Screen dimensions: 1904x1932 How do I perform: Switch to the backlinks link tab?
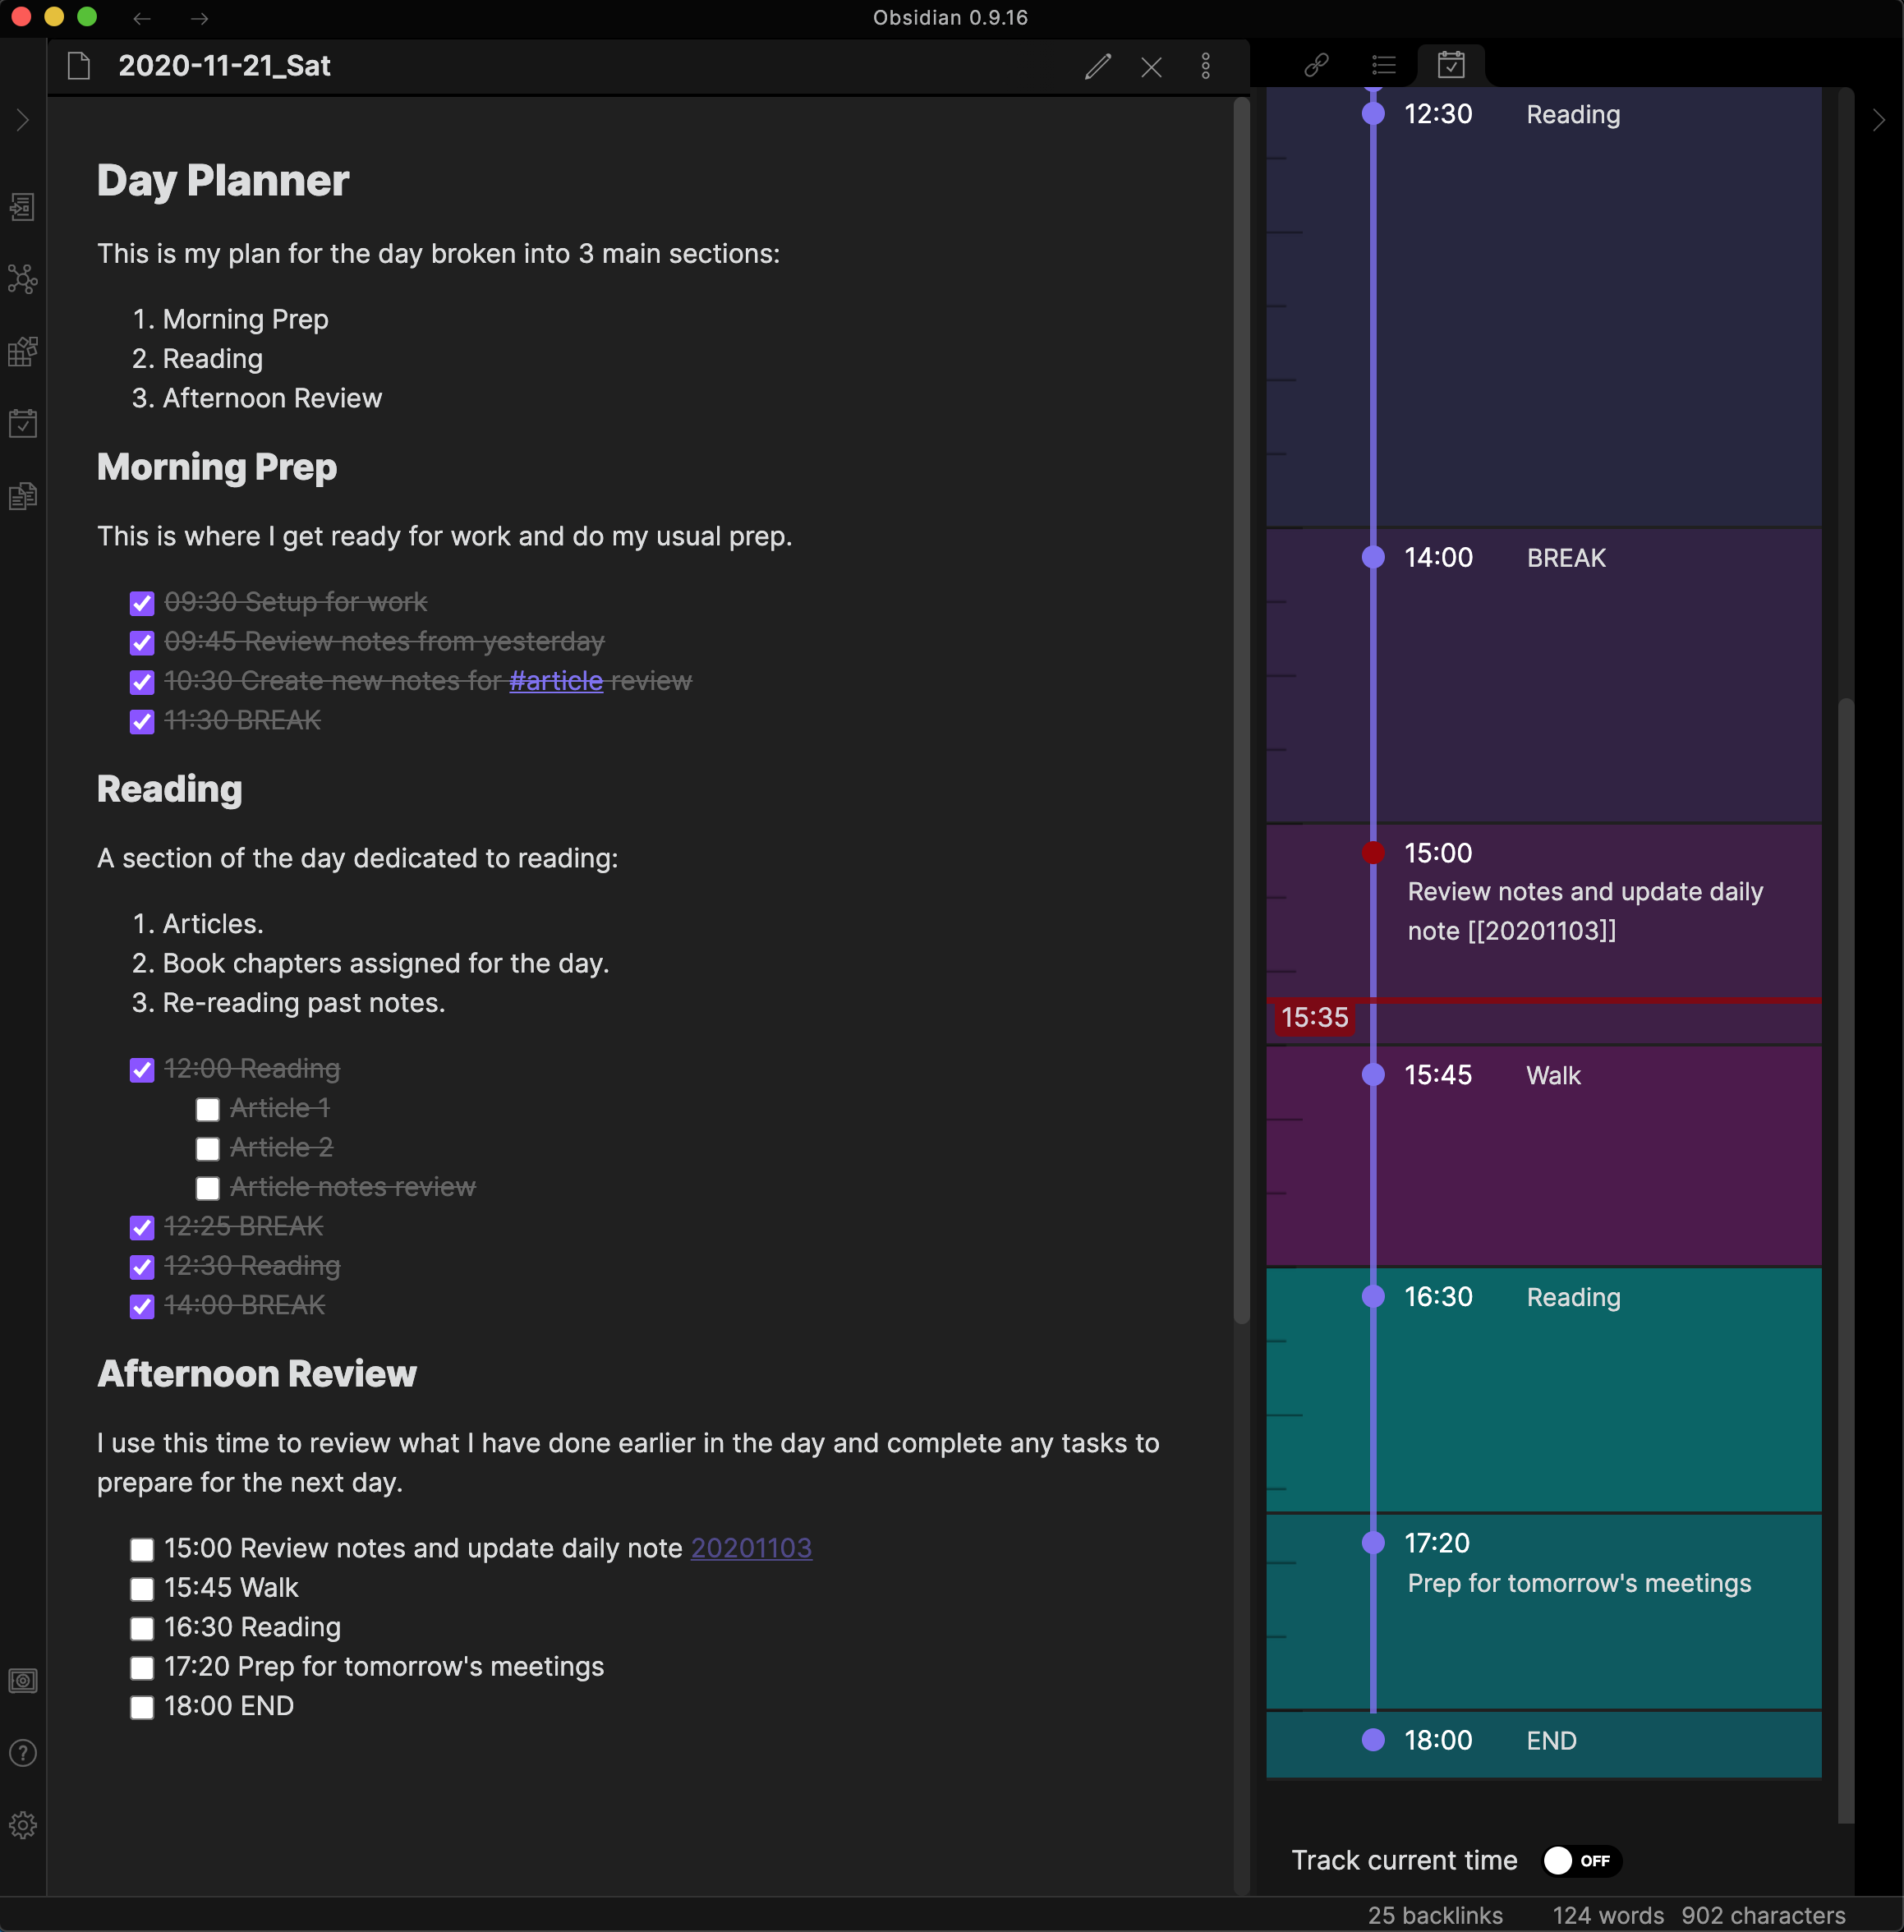[1315, 64]
